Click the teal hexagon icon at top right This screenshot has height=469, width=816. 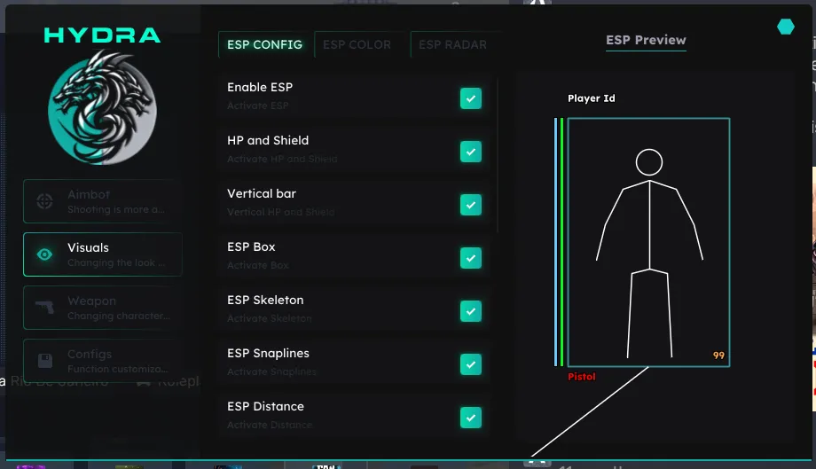tap(785, 27)
